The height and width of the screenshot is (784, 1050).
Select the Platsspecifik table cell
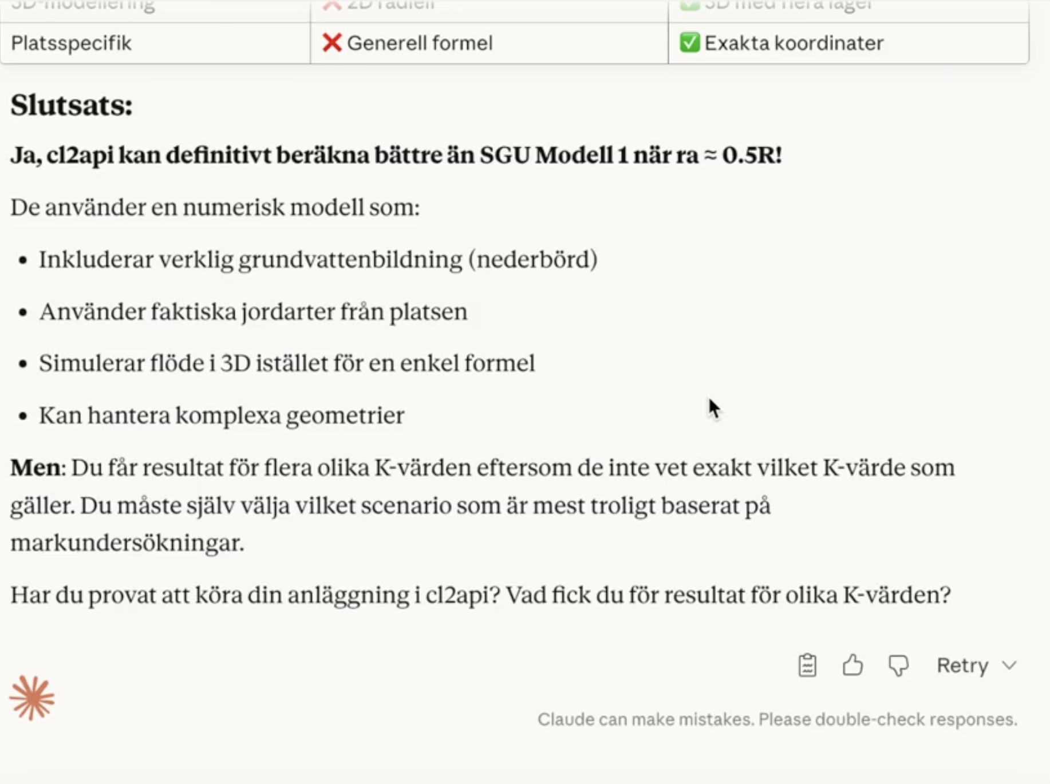tap(72, 43)
